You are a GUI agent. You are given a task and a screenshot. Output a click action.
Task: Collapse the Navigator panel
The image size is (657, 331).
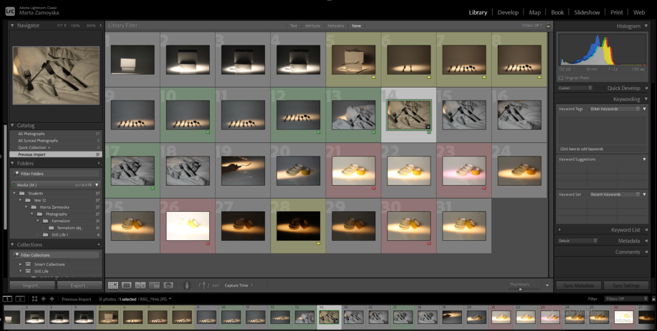tap(12, 26)
